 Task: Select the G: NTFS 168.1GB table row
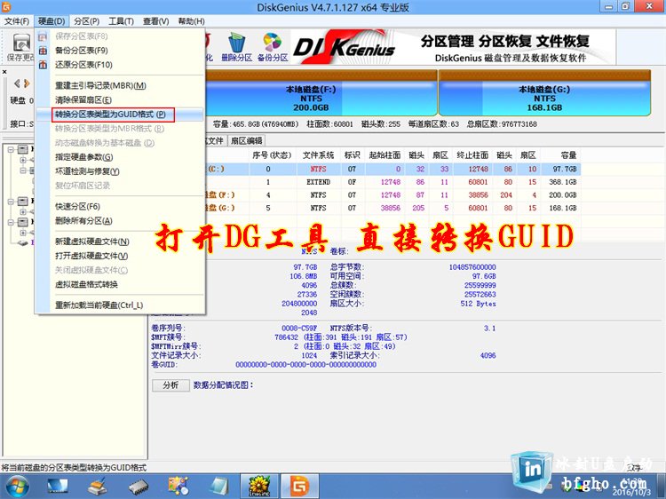[392, 208]
